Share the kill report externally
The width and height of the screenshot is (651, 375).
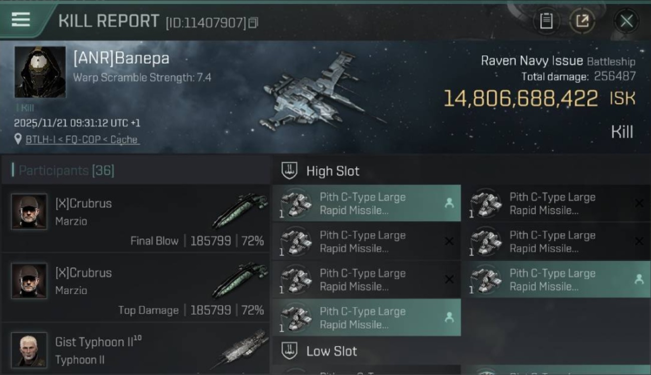tap(582, 21)
